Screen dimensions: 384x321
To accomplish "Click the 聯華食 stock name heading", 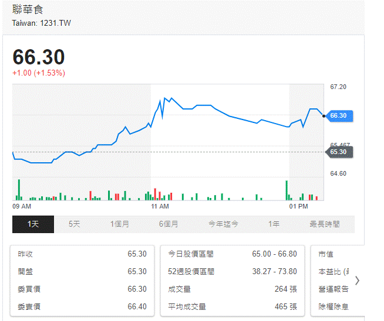I will coord(28,10).
